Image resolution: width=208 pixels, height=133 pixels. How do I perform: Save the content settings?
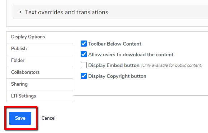20,118
